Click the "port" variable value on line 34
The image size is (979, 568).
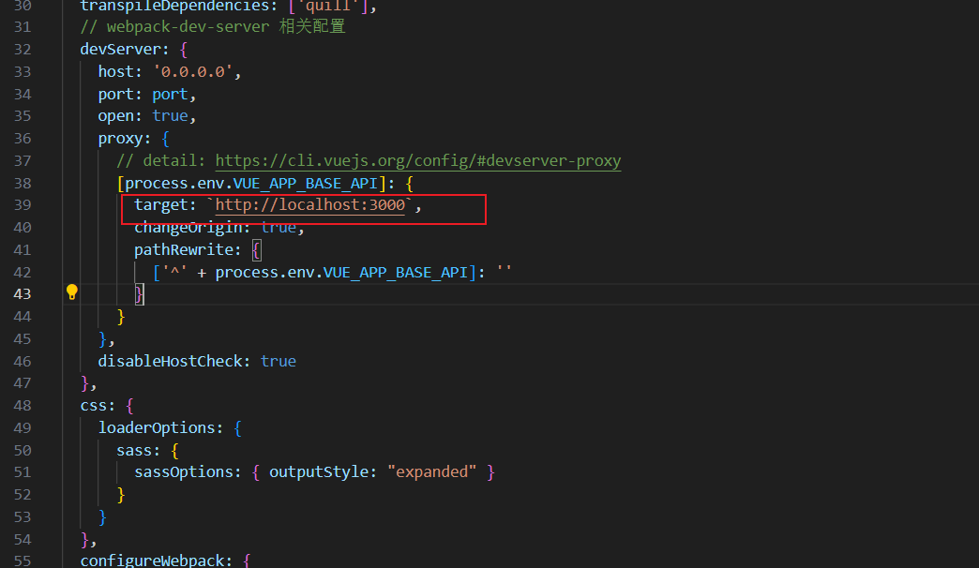pyautogui.click(x=170, y=95)
